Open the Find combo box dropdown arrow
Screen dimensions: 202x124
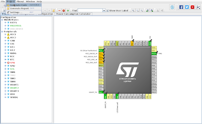(104, 10)
